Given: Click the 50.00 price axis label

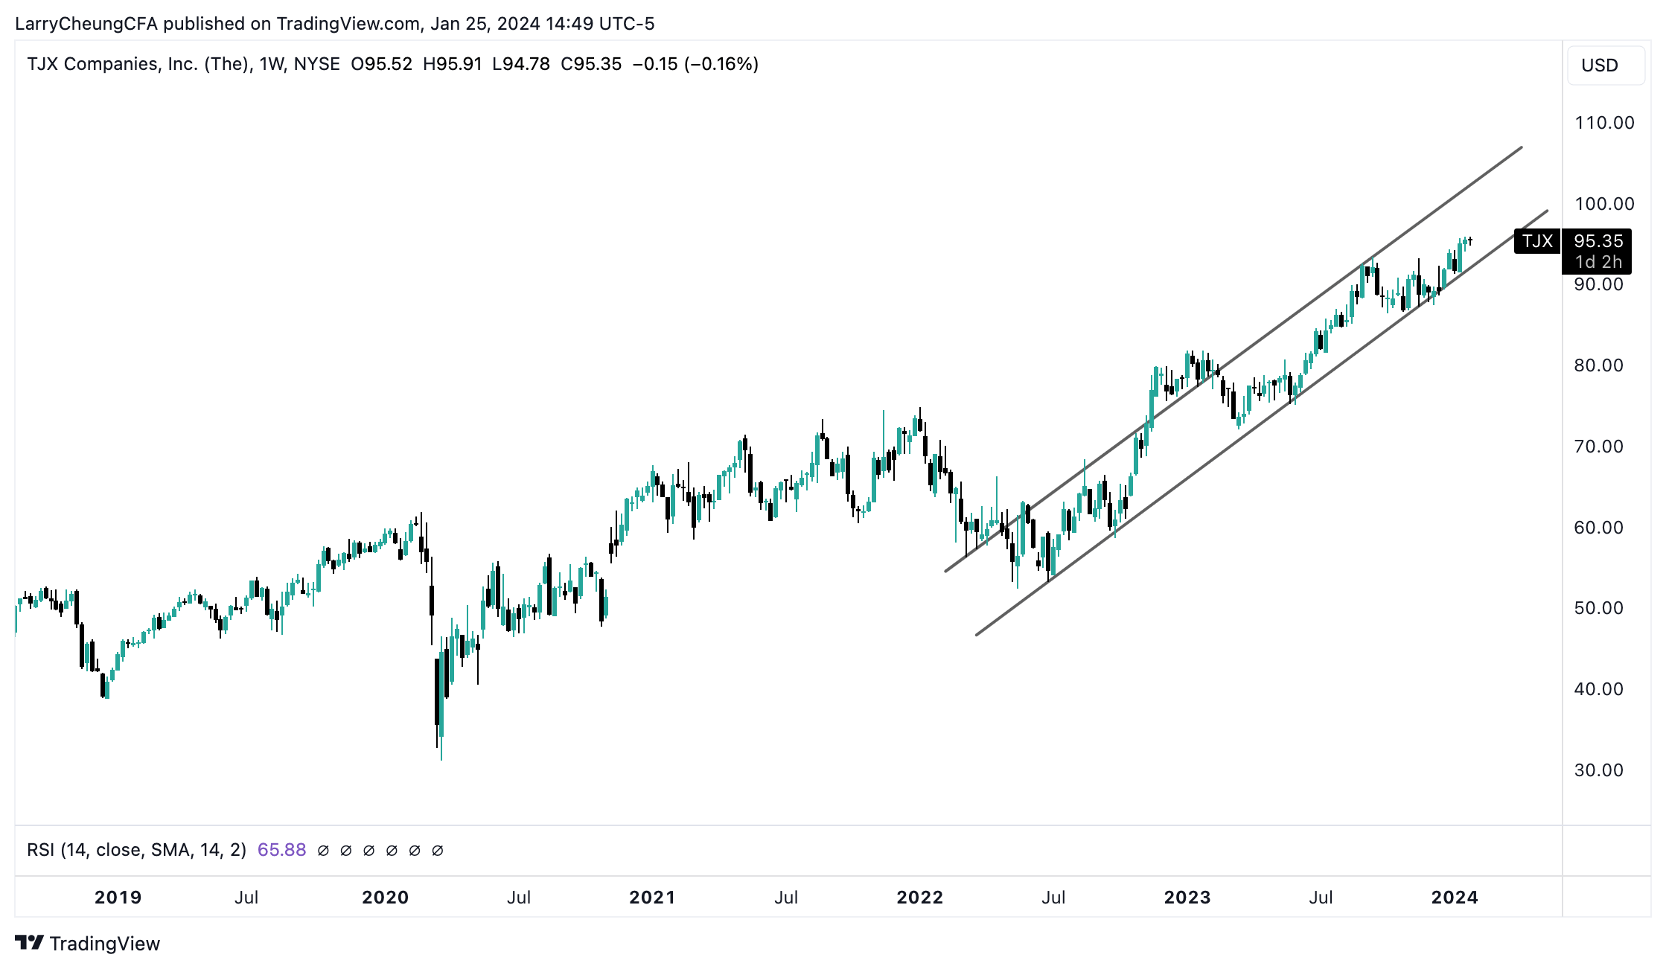Looking at the screenshot, I should [x=1598, y=608].
